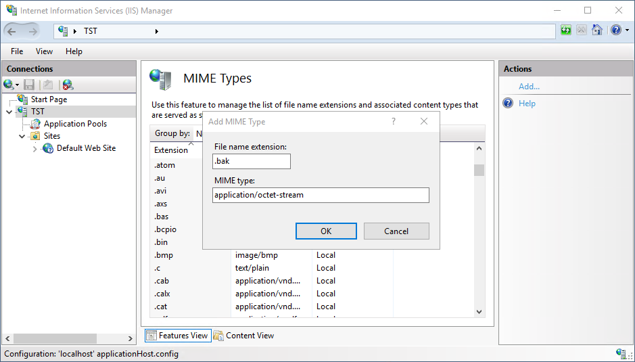Click the Help link in Actions pane
Screen dimensions: 635x362
pyautogui.click(x=527, y=104)
